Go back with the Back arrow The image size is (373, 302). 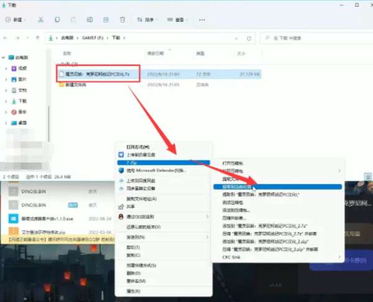coord(5,38)
